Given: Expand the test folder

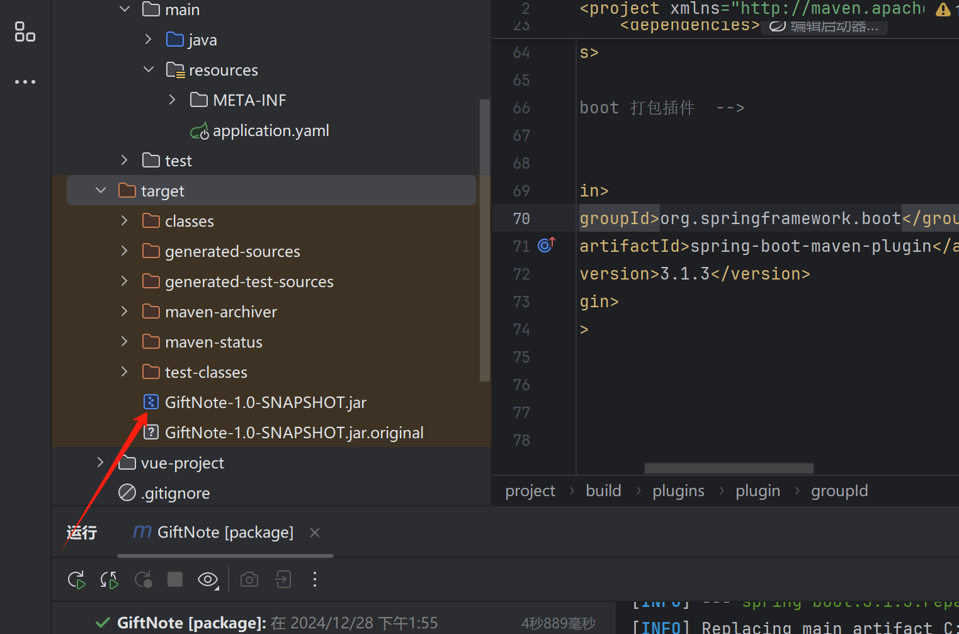Looking at the screenshot, I should 125,160.
